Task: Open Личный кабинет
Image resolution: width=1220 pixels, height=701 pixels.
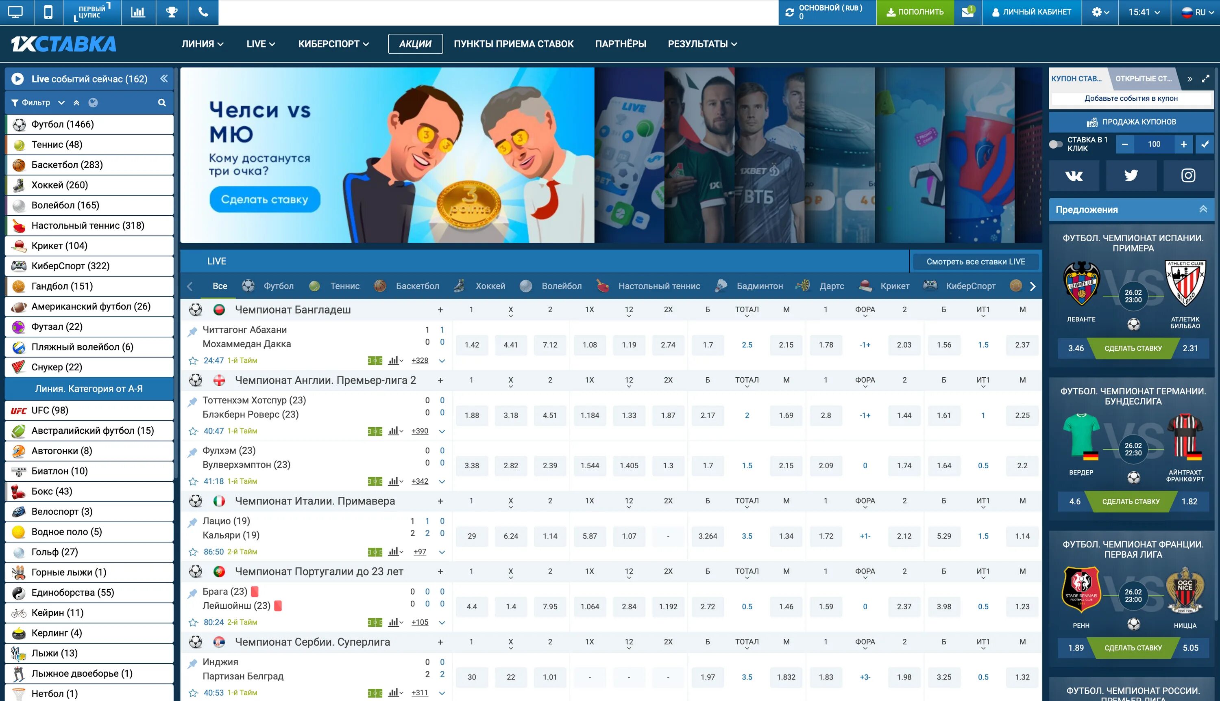Action: pyautogui.click(x=1032, y=12)
